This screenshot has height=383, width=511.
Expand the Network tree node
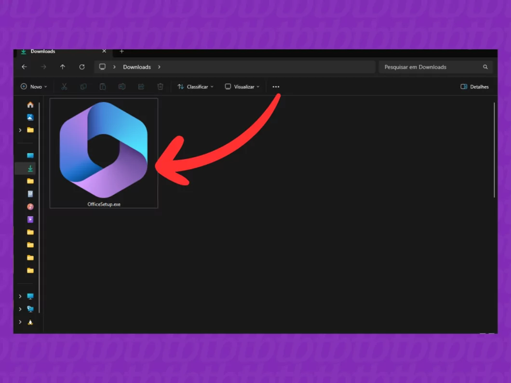pyautogui.click(x=20, y=309)
